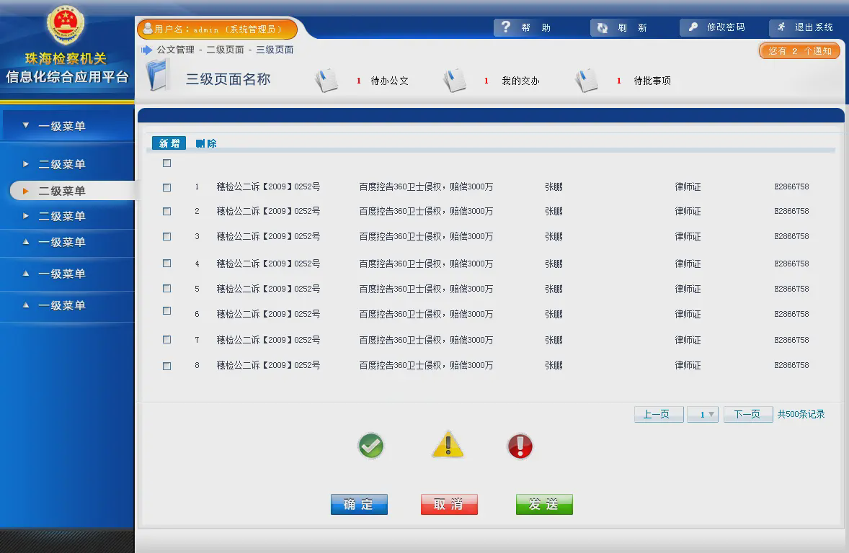Screen dimensions: 849x553
Task: Open the 待批事项 document icon
Action: (x=587, y=81)
